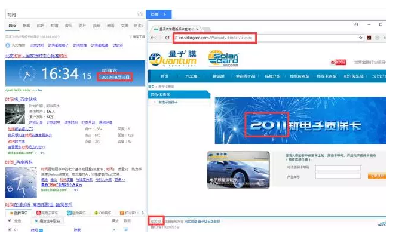This screenshot has width=405, height=243.
Task: Switch to the 新闻 search tab
Action: pos(26,26)
